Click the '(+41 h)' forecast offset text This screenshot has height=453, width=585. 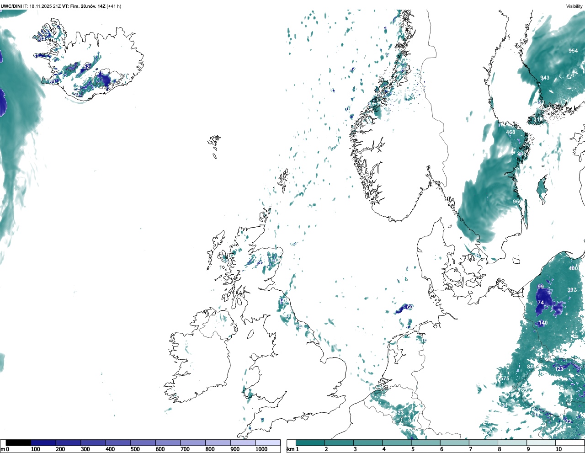click(114, 6)
